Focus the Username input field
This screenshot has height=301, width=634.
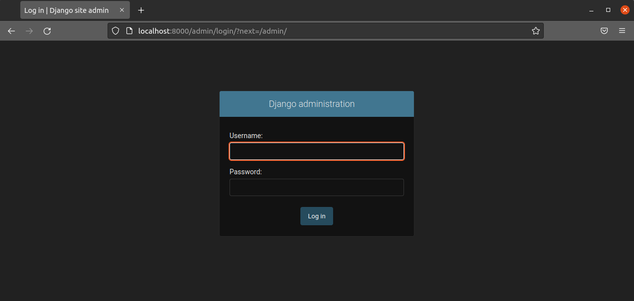tap(317, 151)
